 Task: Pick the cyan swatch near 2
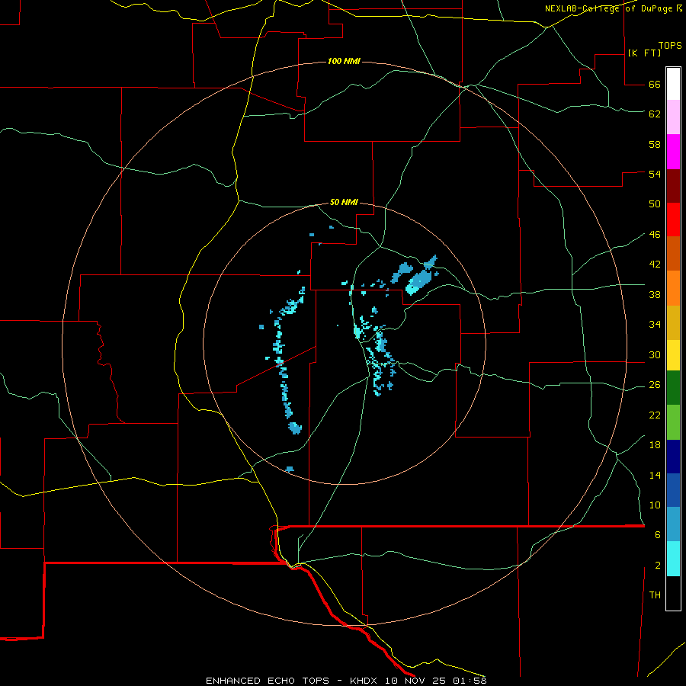673,559
